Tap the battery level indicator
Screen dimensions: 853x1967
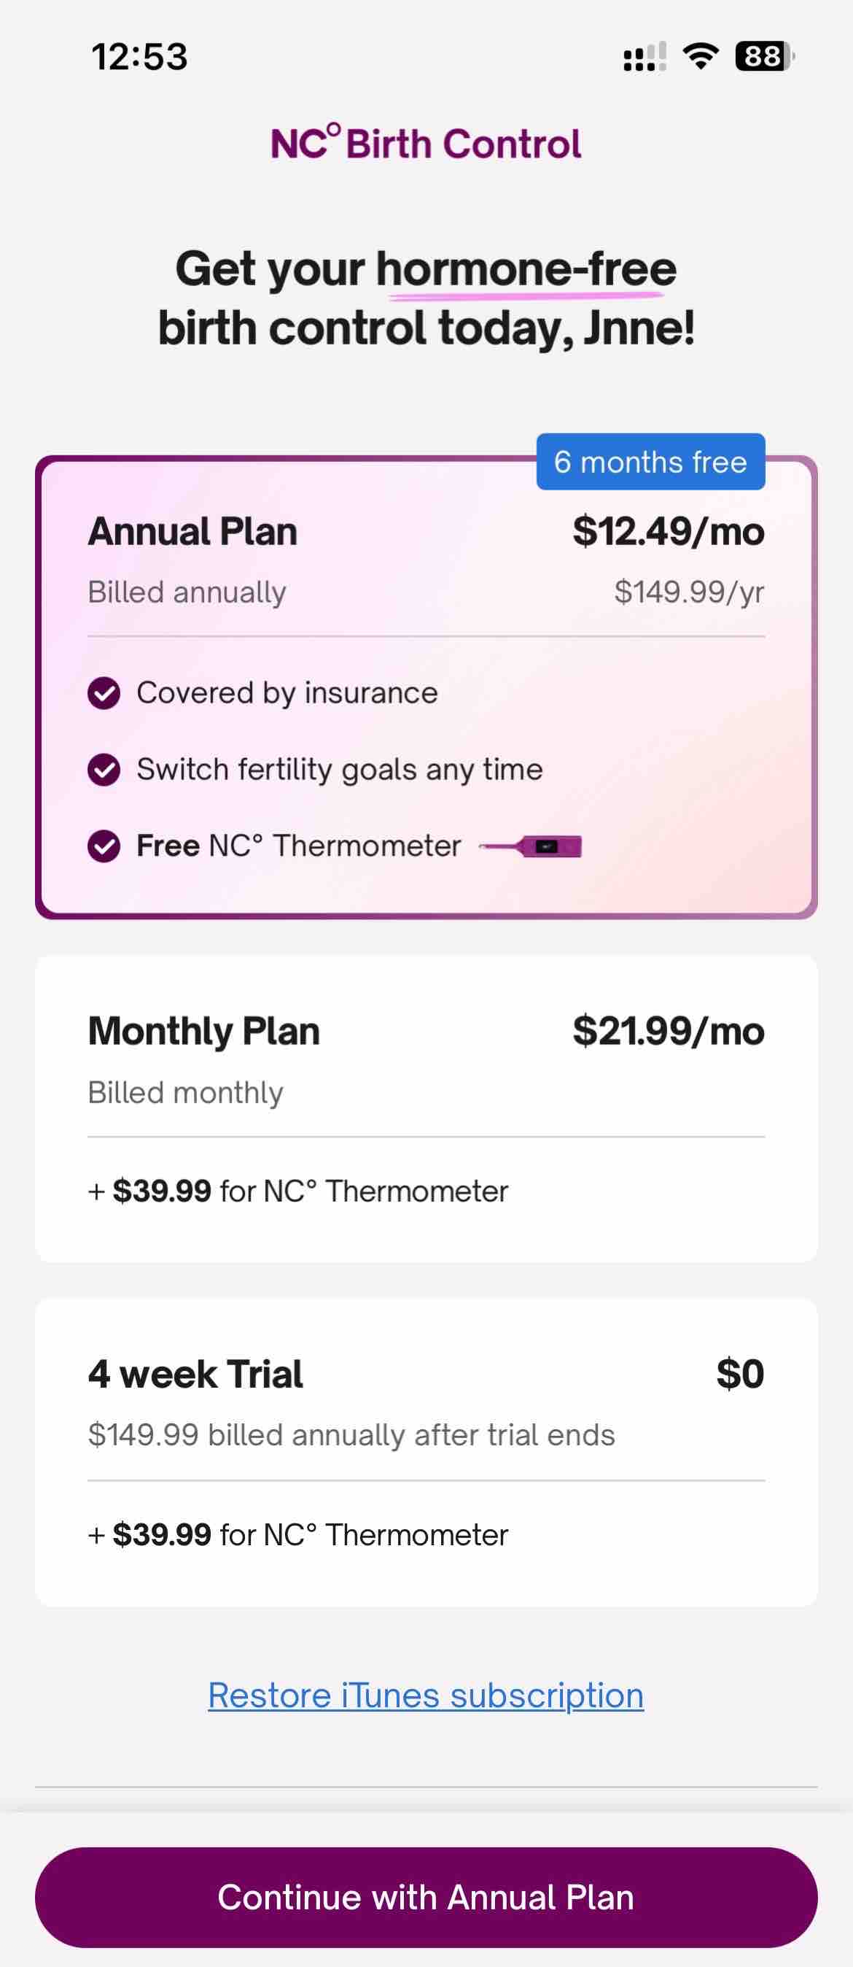(x=763, y=56)
